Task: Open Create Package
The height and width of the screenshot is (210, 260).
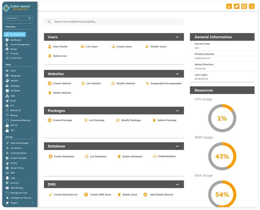Action: click(x=60, y=120)
